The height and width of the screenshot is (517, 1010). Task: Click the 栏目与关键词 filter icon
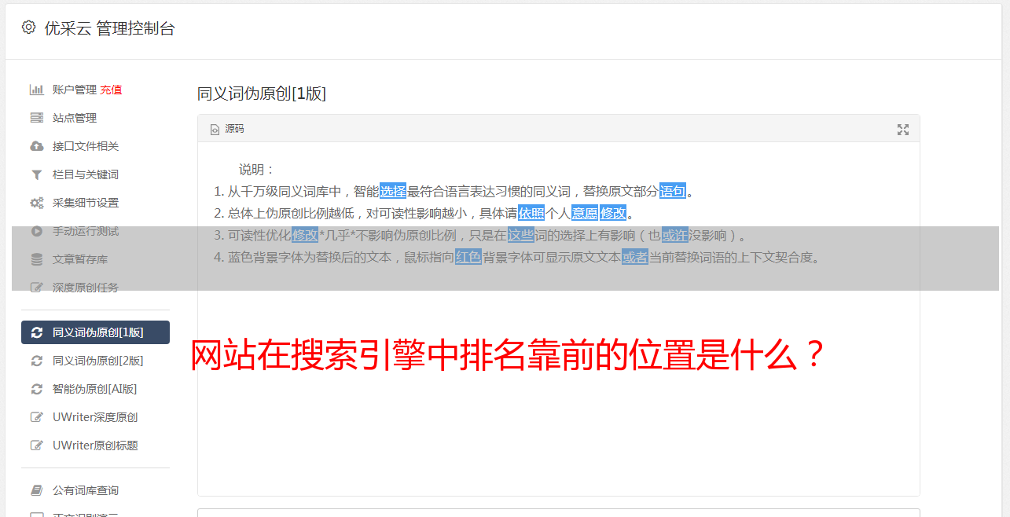pyautogui.click(x=36, y=174)
